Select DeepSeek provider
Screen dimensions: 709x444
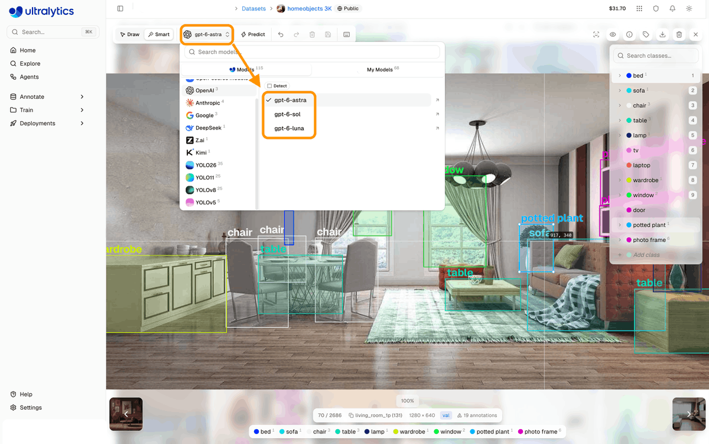tap(219, 128)
